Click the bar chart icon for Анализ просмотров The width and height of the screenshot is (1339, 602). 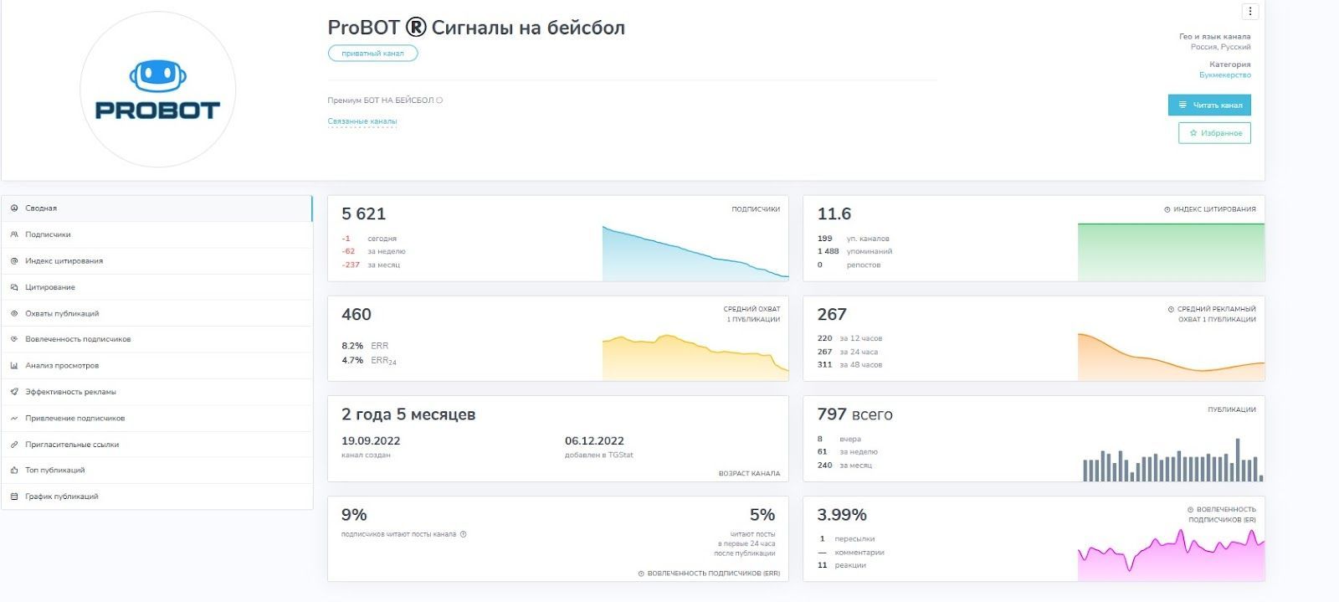click(x=14, y=366)
